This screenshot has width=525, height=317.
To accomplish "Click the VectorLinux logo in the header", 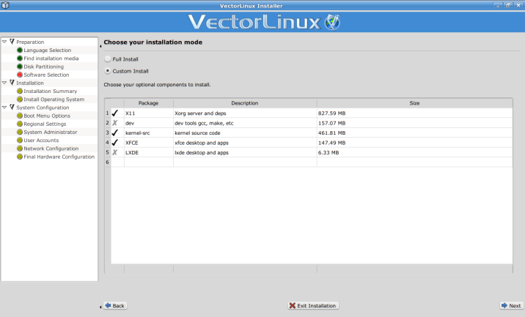I will click(x=263, y=21).
